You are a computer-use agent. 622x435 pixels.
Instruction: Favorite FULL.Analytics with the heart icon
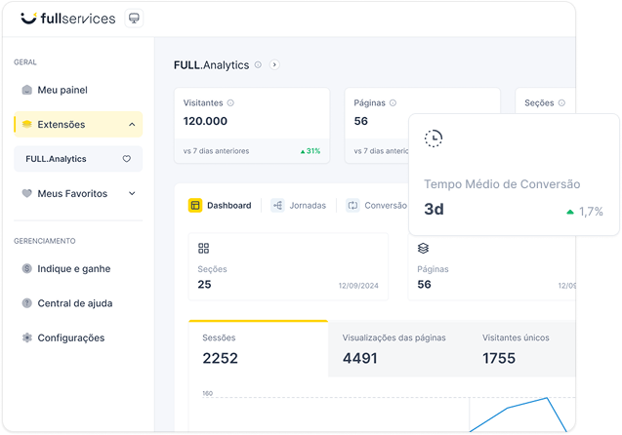click(126, 159)
